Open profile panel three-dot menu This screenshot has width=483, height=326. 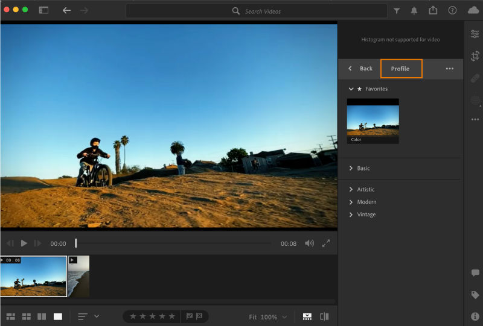click(x=449, y=69)
